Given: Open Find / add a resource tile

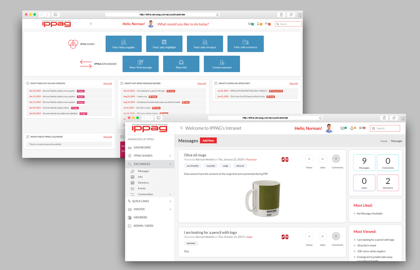Looking at the screenshot, I should pyautogui.click(x=245, y=44).
